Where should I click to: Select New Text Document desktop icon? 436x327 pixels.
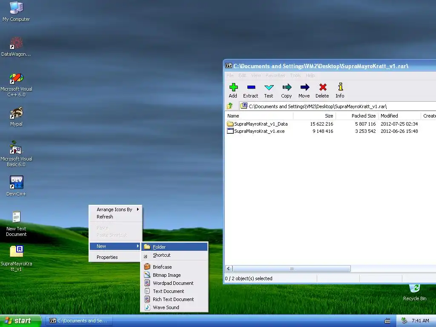tap(16, 224)
